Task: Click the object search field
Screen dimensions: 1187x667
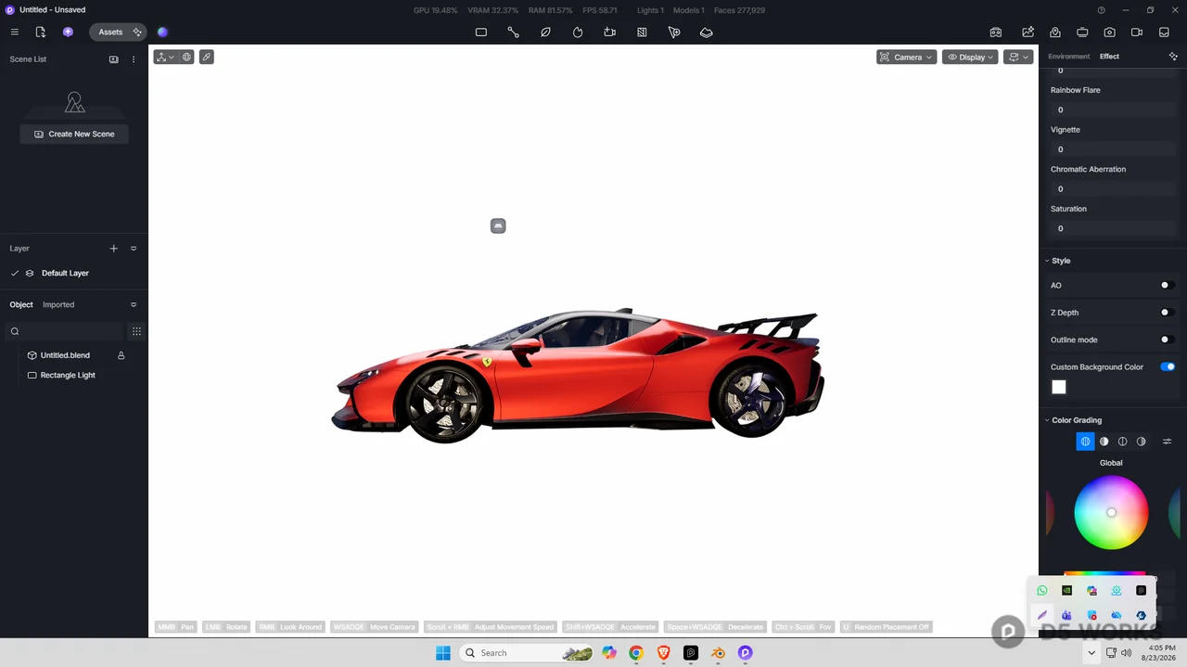Action: point(65,331)
